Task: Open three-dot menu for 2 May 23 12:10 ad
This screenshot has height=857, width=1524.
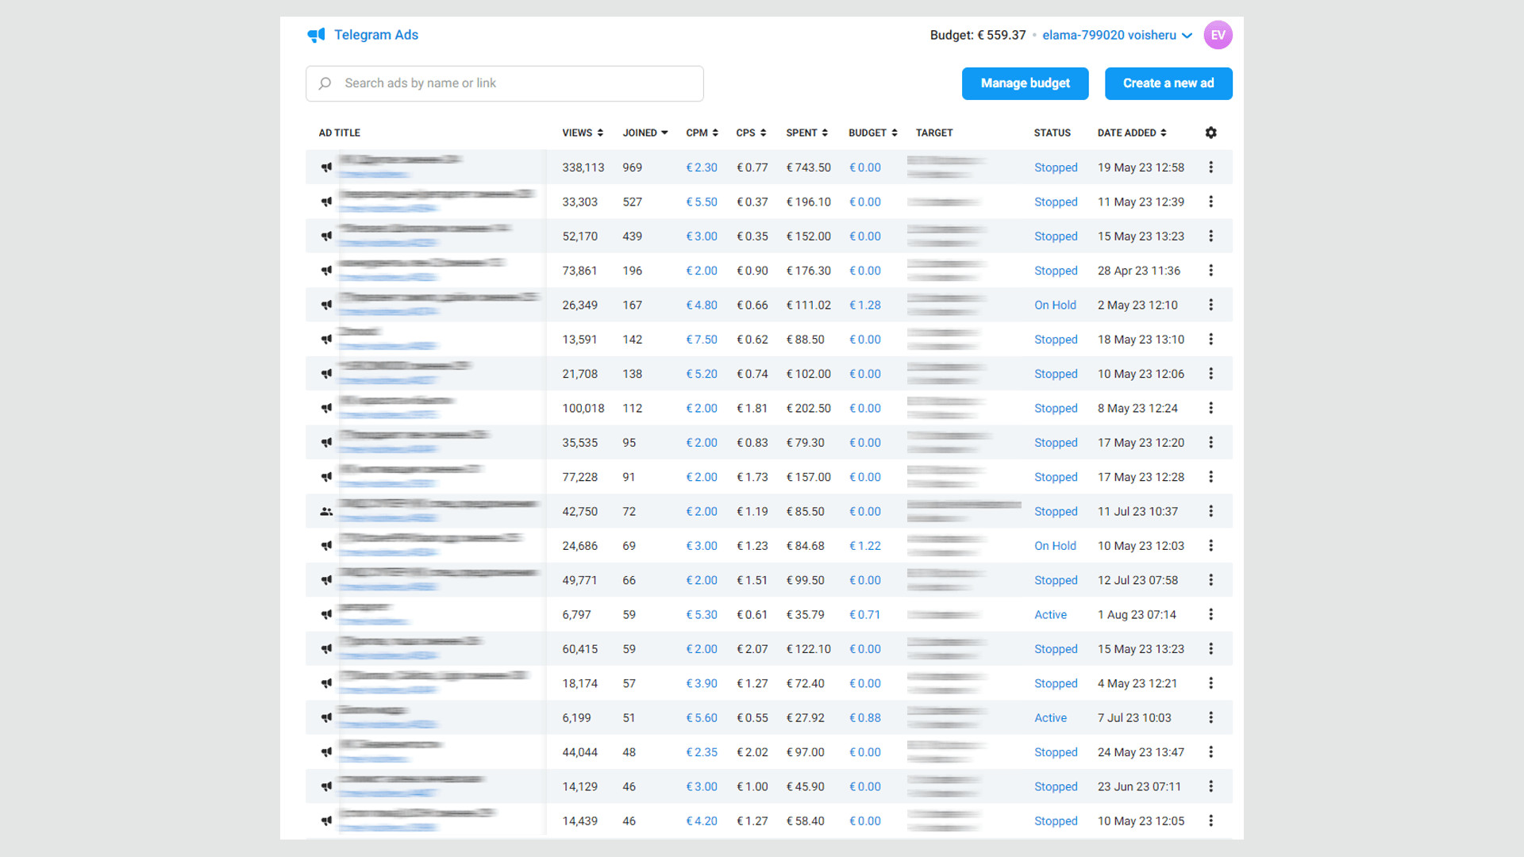Action: point(1210,305)
